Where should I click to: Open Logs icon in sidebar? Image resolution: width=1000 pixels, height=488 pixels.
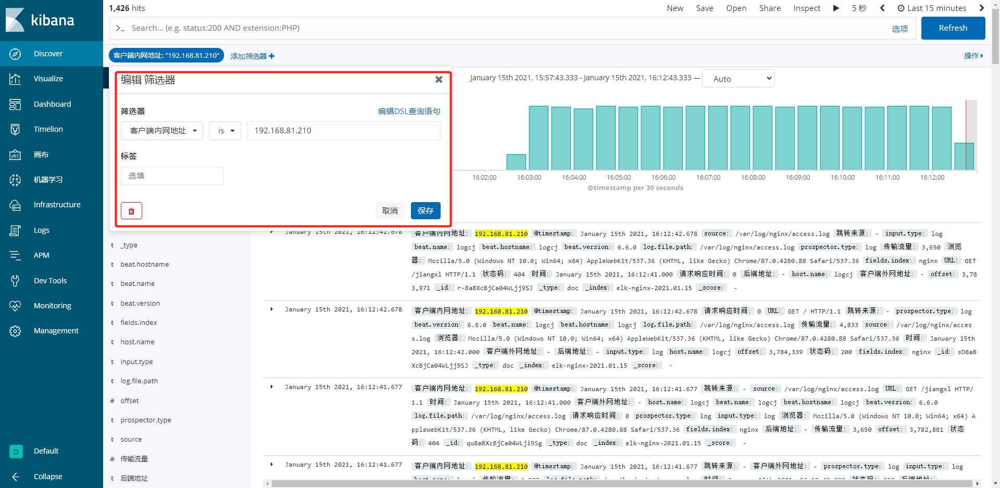15,230
